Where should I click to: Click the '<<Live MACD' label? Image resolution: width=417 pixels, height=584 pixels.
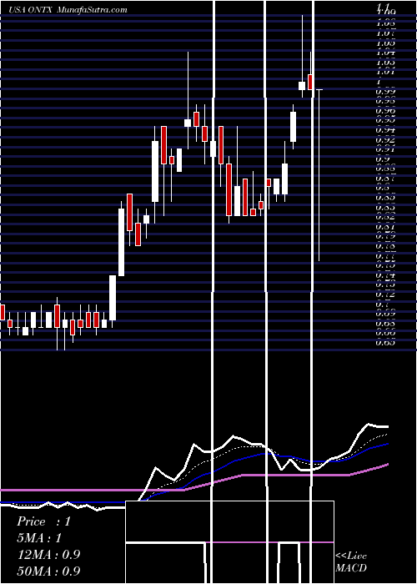click(351, 561)
